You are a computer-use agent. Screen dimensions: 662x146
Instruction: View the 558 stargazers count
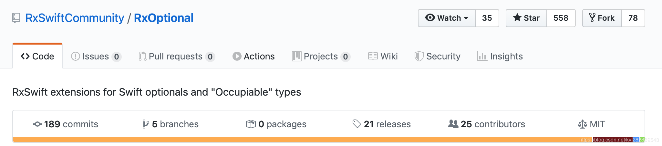[561, 18]
